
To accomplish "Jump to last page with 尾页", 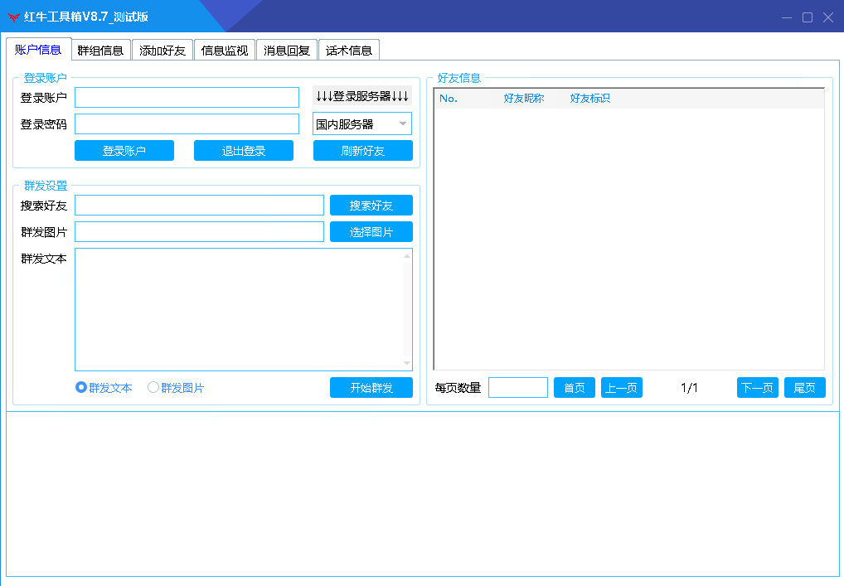I will coord(804,388).
